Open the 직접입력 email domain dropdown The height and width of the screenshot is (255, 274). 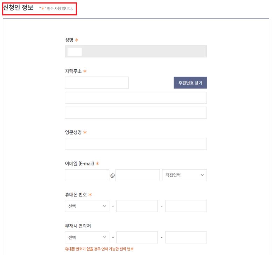pyautogui.click(x=184, y=175)
